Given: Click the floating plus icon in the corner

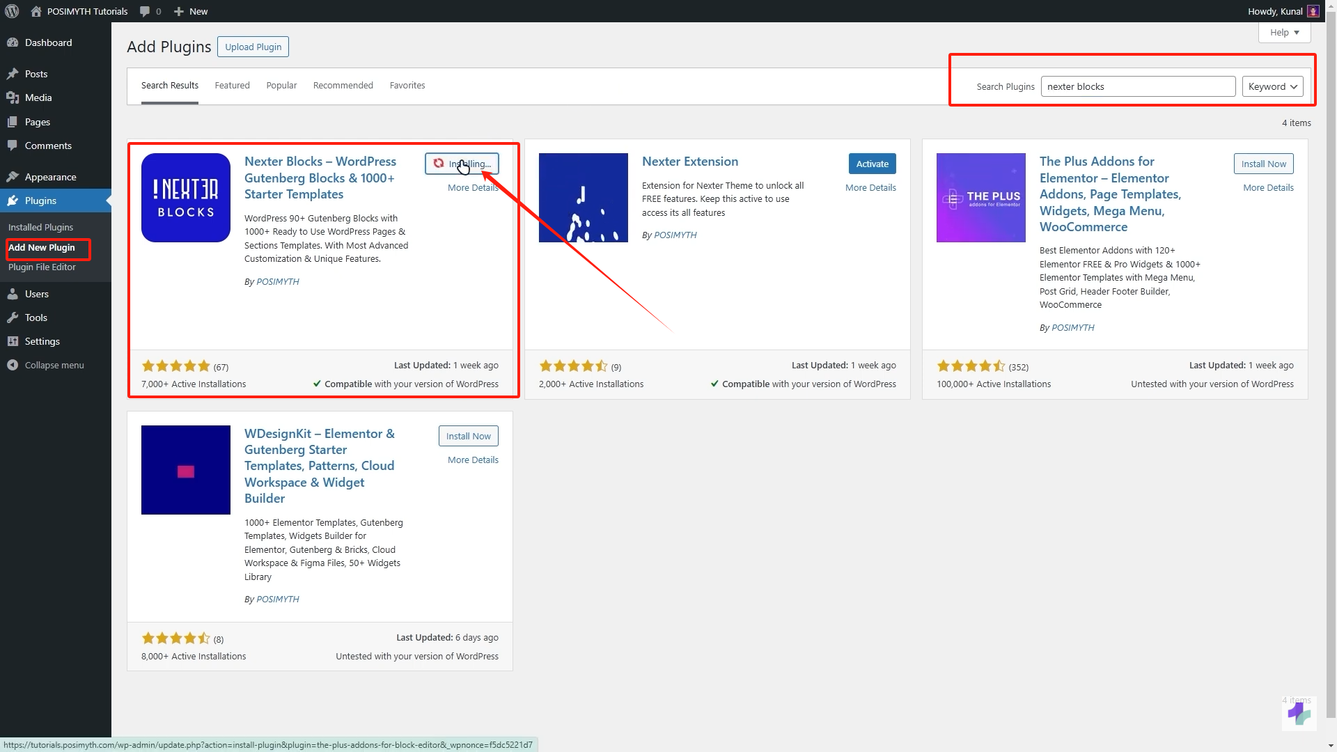Looking at the screenshot, I should point(1299,713).
